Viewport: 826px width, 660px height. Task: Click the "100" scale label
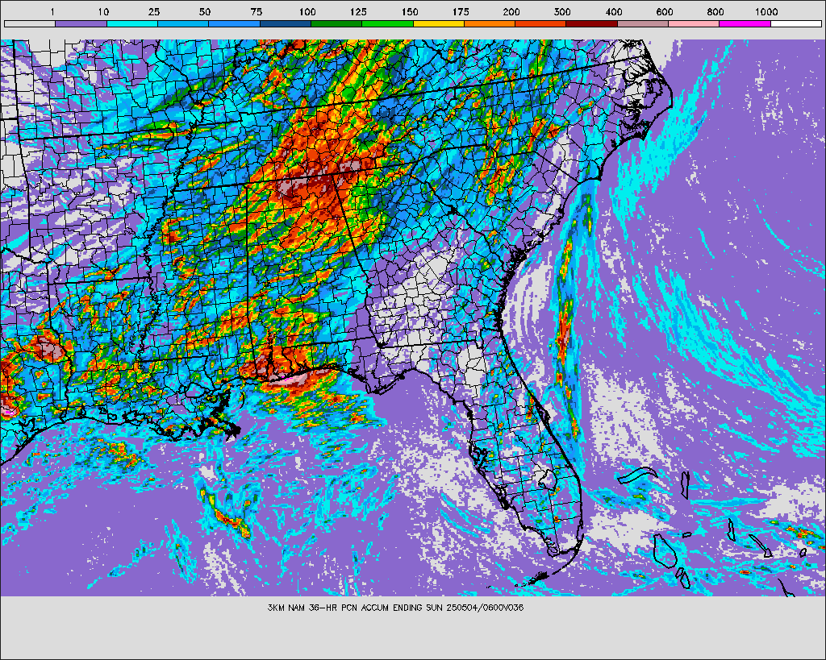pyautogui.click(x=307, y=11)
